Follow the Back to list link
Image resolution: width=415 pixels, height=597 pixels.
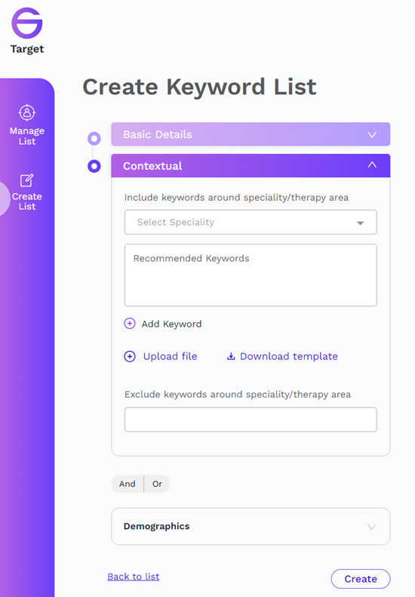pos(134,577)
